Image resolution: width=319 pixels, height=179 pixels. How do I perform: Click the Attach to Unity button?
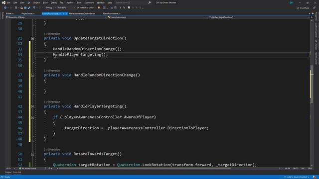tap(86, 8)
